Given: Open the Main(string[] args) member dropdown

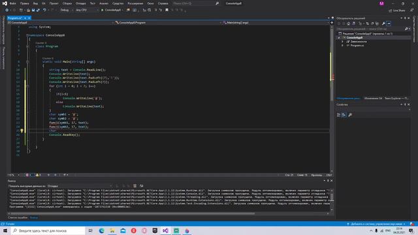Looking at the screenshot, I should coord(276,23).
